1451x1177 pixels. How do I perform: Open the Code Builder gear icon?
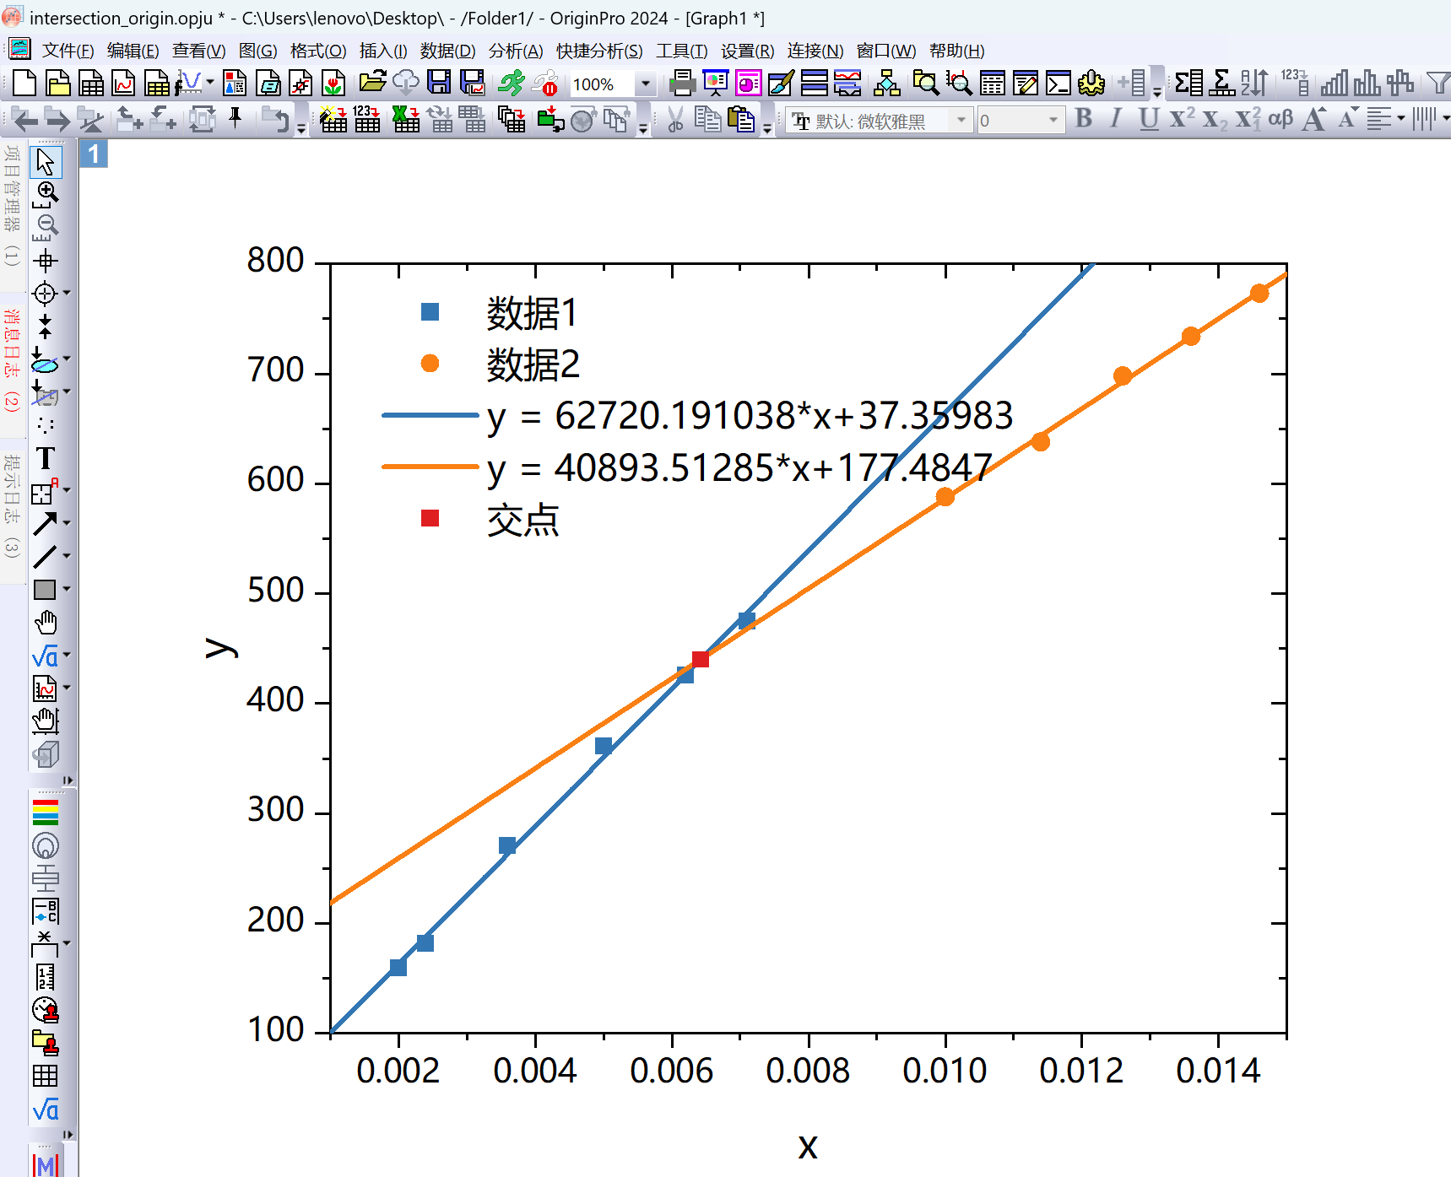point(1091,83)
